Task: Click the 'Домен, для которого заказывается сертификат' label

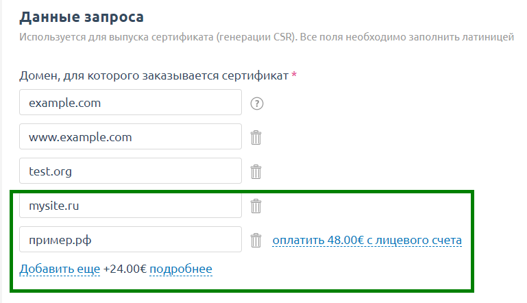Action: tap(154, 75)
